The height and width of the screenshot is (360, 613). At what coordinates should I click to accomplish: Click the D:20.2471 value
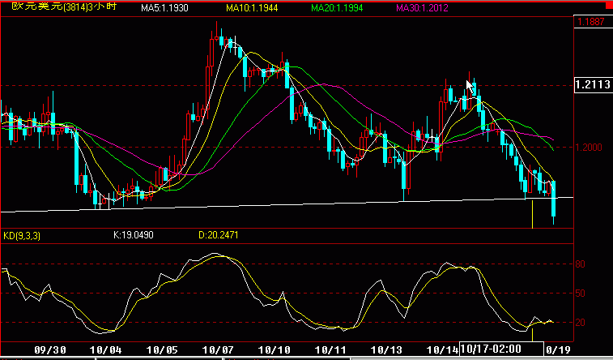click(x=218, y=235)
